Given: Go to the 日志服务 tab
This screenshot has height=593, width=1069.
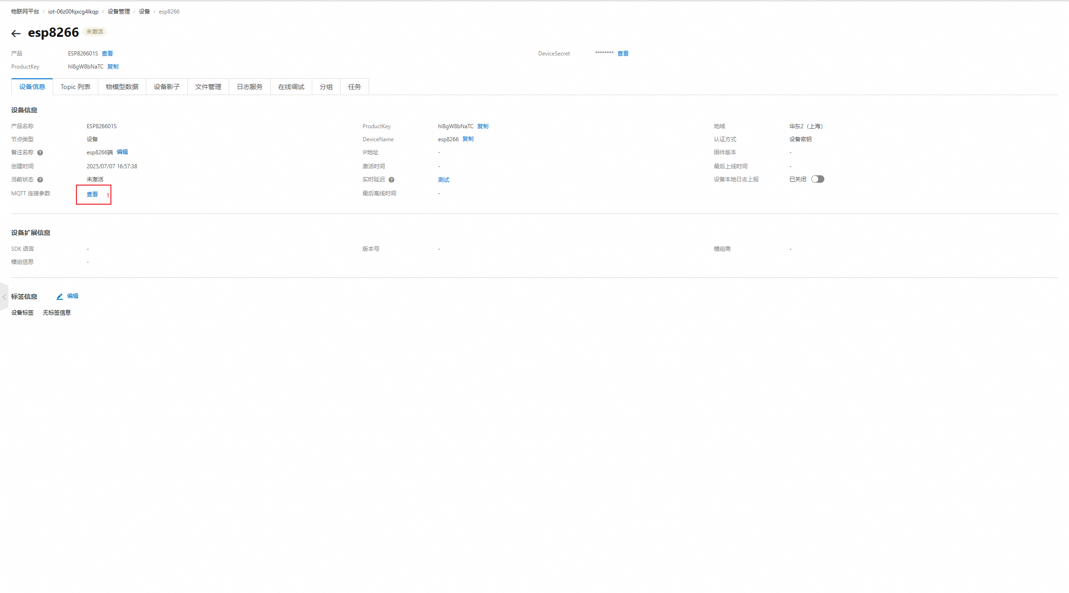Looking at the screenshot, I should (249, 87).
